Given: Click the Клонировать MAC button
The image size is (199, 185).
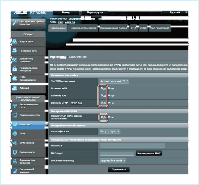Looking at the screenshot, I should (x=149, y=153).
